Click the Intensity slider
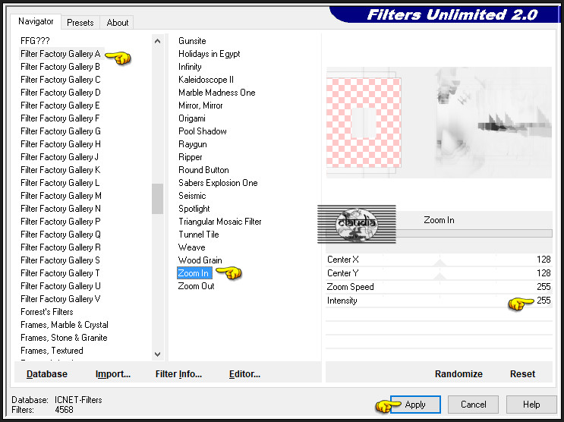 click(x=439, y=301)
